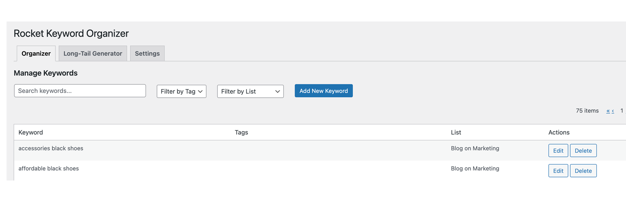Delete the 'accessories black shoes' keyword
The image size is (626, 202).
click(583, 151)
